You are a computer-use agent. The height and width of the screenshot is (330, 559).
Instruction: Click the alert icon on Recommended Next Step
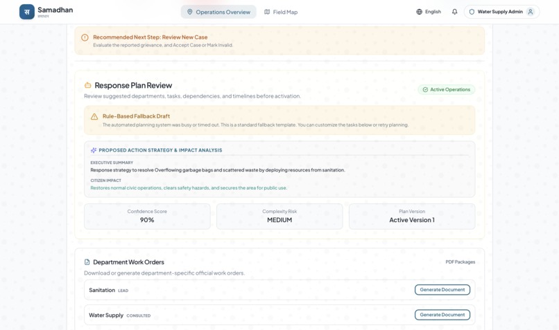point(85,37)
